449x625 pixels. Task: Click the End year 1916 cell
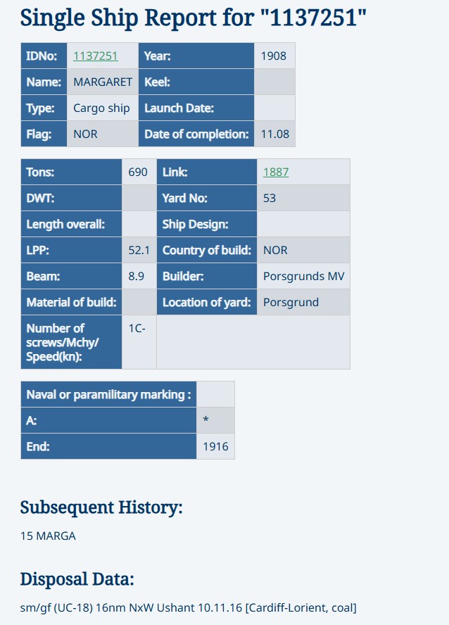tap(215, 446)
